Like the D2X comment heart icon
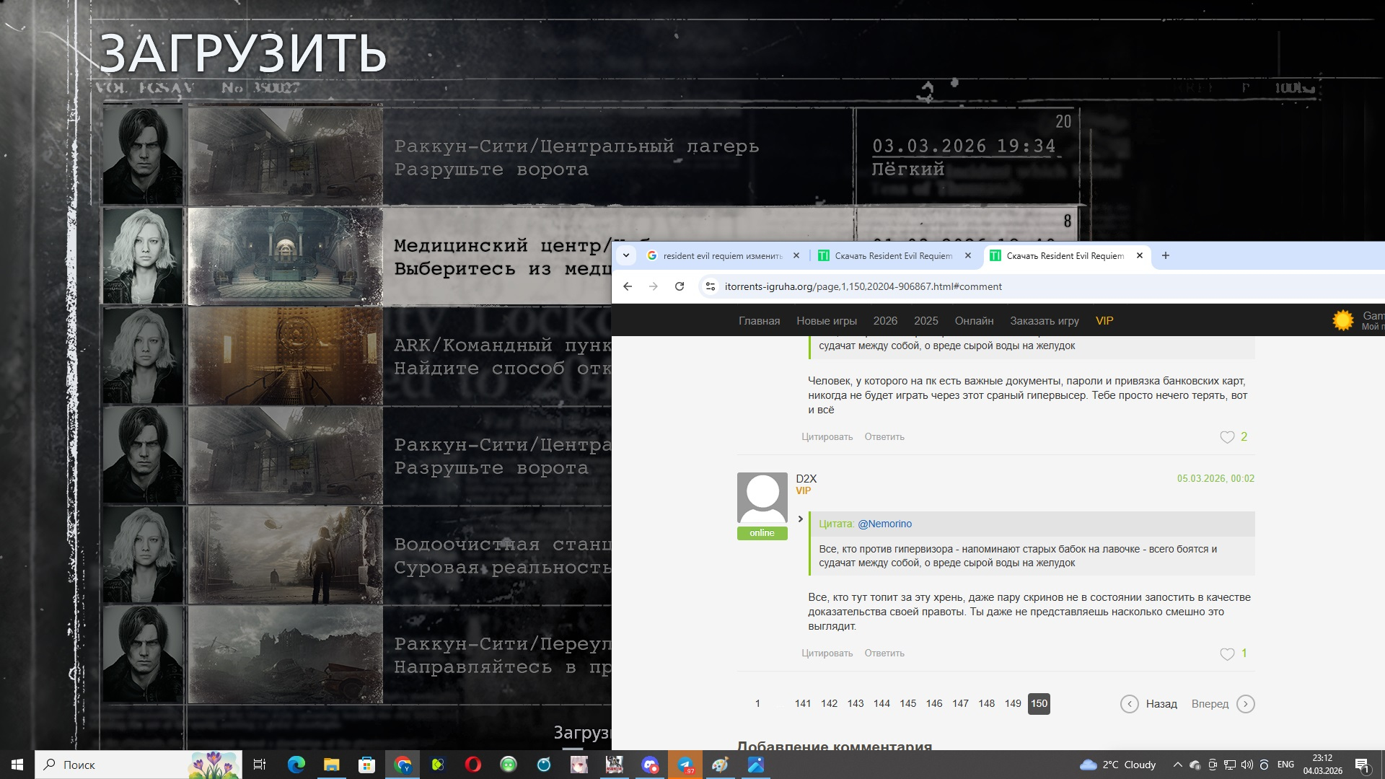 click(x=1226, y=654)
